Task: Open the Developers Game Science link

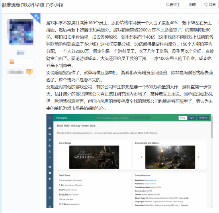Action: pos(151,180)
